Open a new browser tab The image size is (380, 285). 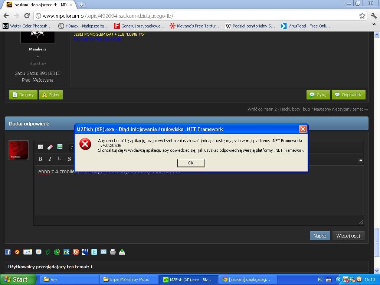82,5
